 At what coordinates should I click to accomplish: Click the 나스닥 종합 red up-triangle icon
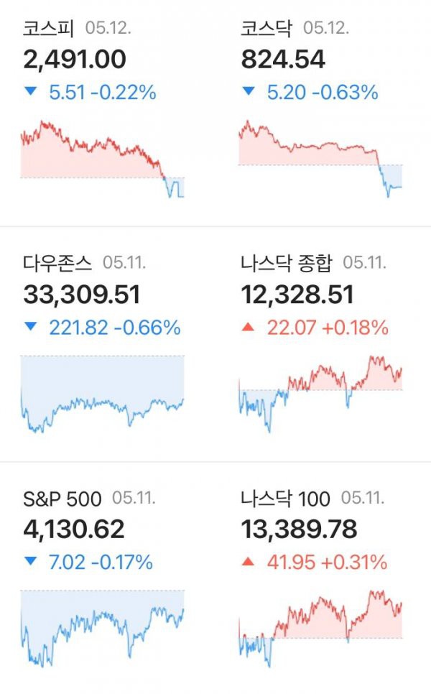tap(249, 327)
